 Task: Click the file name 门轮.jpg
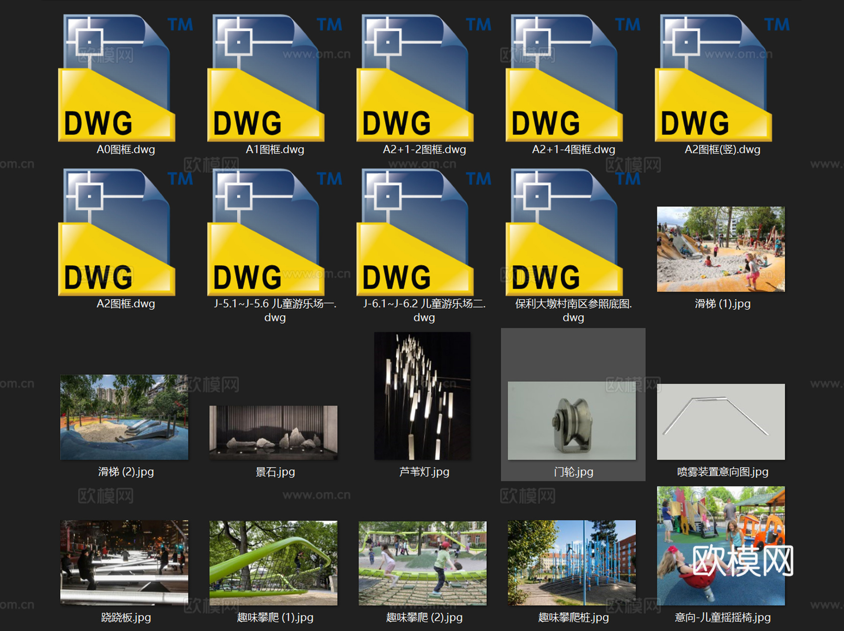(x=573, y=472)
